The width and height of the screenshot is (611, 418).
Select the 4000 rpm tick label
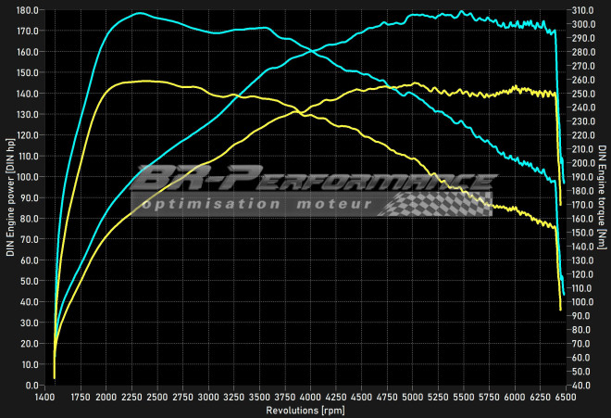[311, 397]
